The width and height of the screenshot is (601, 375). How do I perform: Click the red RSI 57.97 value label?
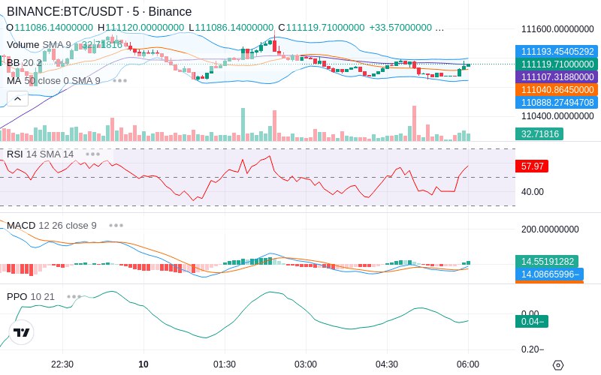pyautogui.click(x=532, y=166)
